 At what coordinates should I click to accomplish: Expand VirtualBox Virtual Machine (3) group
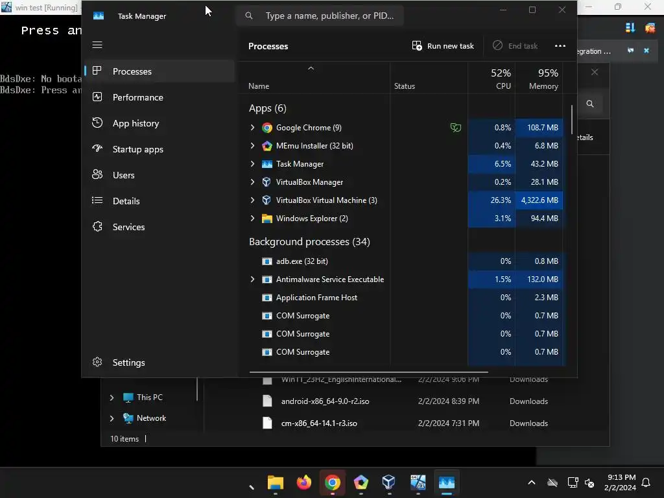(252, 200)
